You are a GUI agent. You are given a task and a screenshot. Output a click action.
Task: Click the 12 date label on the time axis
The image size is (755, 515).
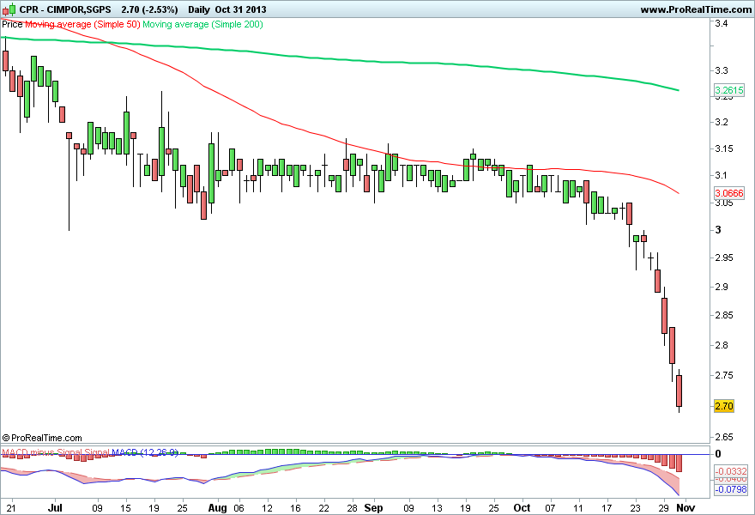[x=267, y=508]
